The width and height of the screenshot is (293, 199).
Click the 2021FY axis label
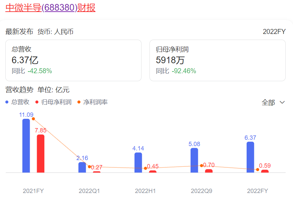tap(33, 191)
